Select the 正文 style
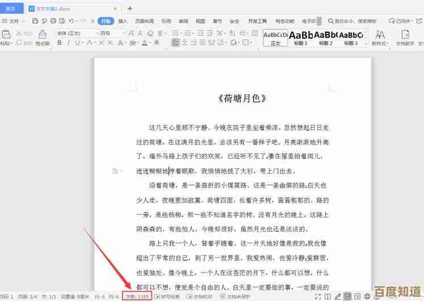This screenshot has height=302, width=424. pos(275,38)
